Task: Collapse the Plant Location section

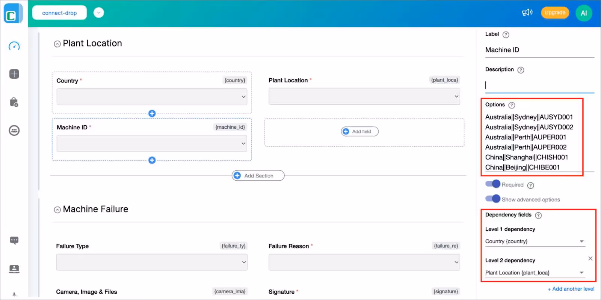Action: (x=57, y=44)
